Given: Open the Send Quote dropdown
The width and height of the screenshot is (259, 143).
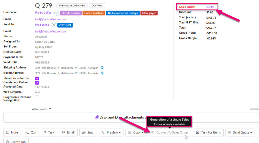Looking at the screenshot, I should (240, 132).
